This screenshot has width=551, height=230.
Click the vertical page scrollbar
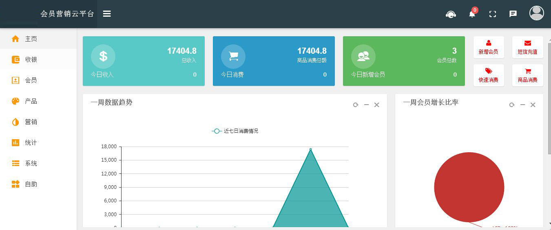pos(549,98)
